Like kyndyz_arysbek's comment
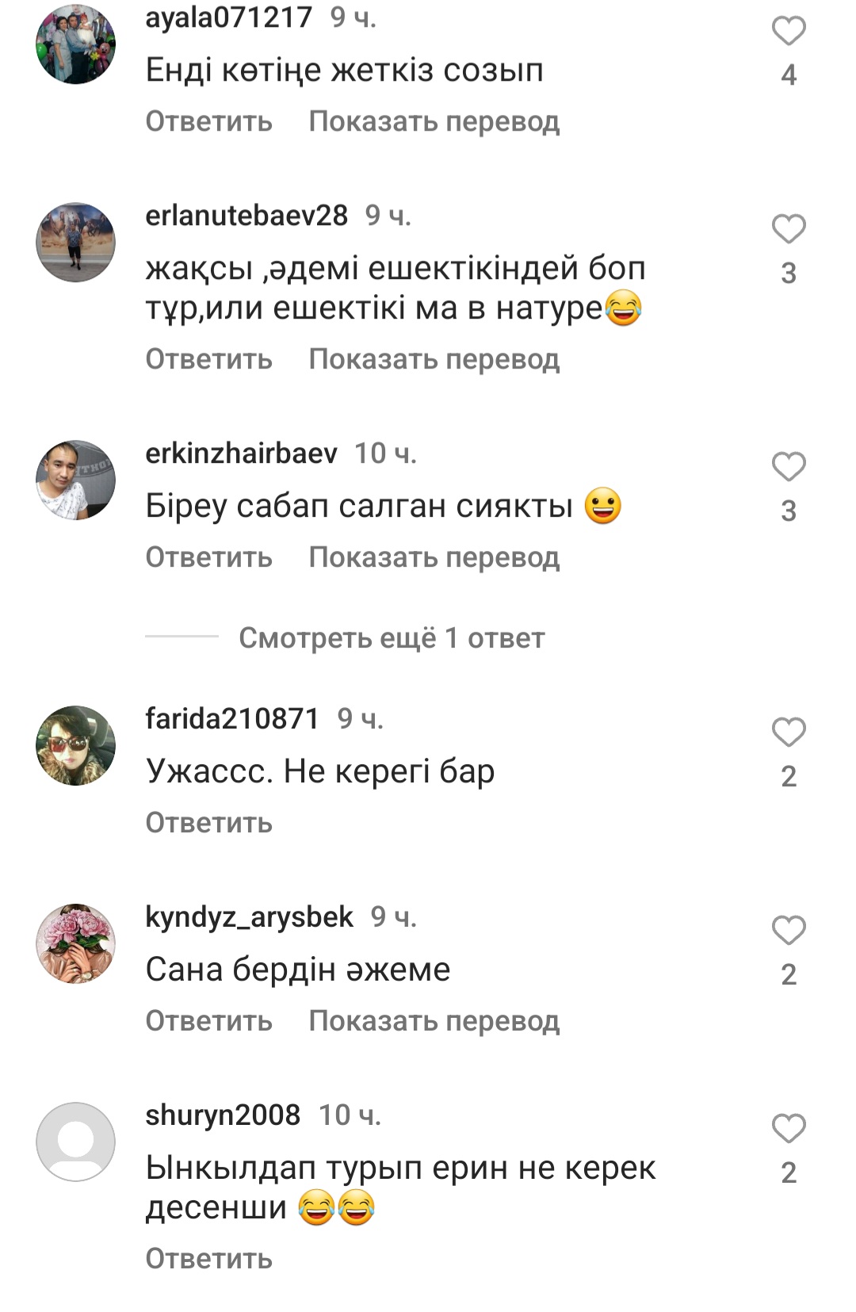 point(789,931)
